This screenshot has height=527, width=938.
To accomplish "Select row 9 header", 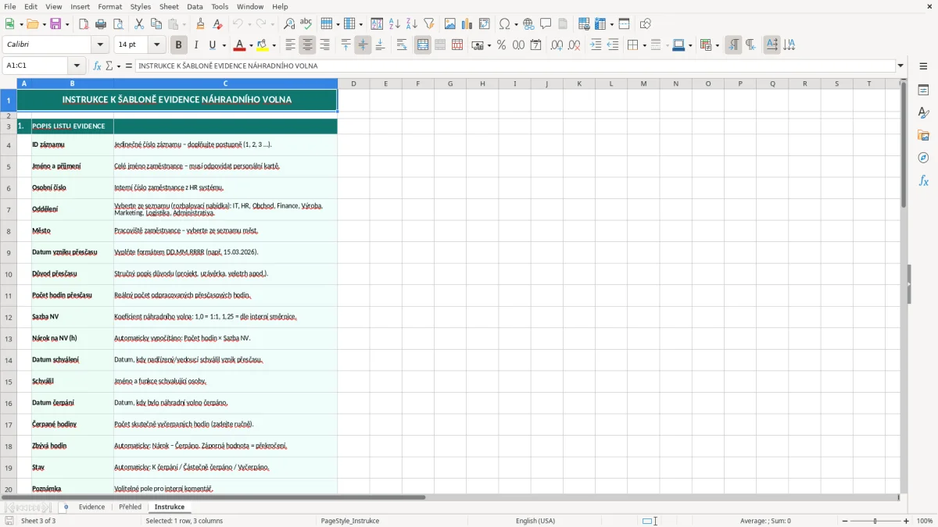I will 9,252.
